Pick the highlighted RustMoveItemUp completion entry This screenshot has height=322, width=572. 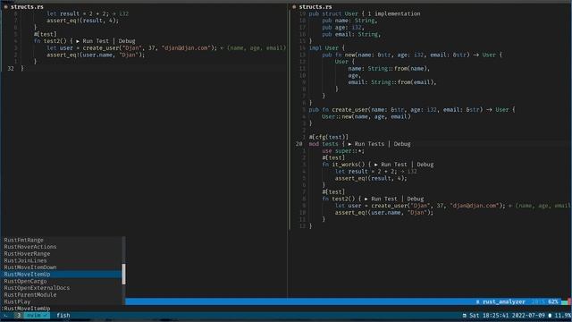tap(62, 275)
